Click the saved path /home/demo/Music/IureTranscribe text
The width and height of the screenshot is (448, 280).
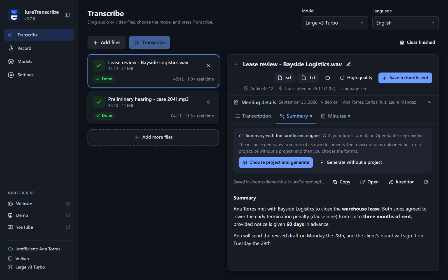click(279, 182)
